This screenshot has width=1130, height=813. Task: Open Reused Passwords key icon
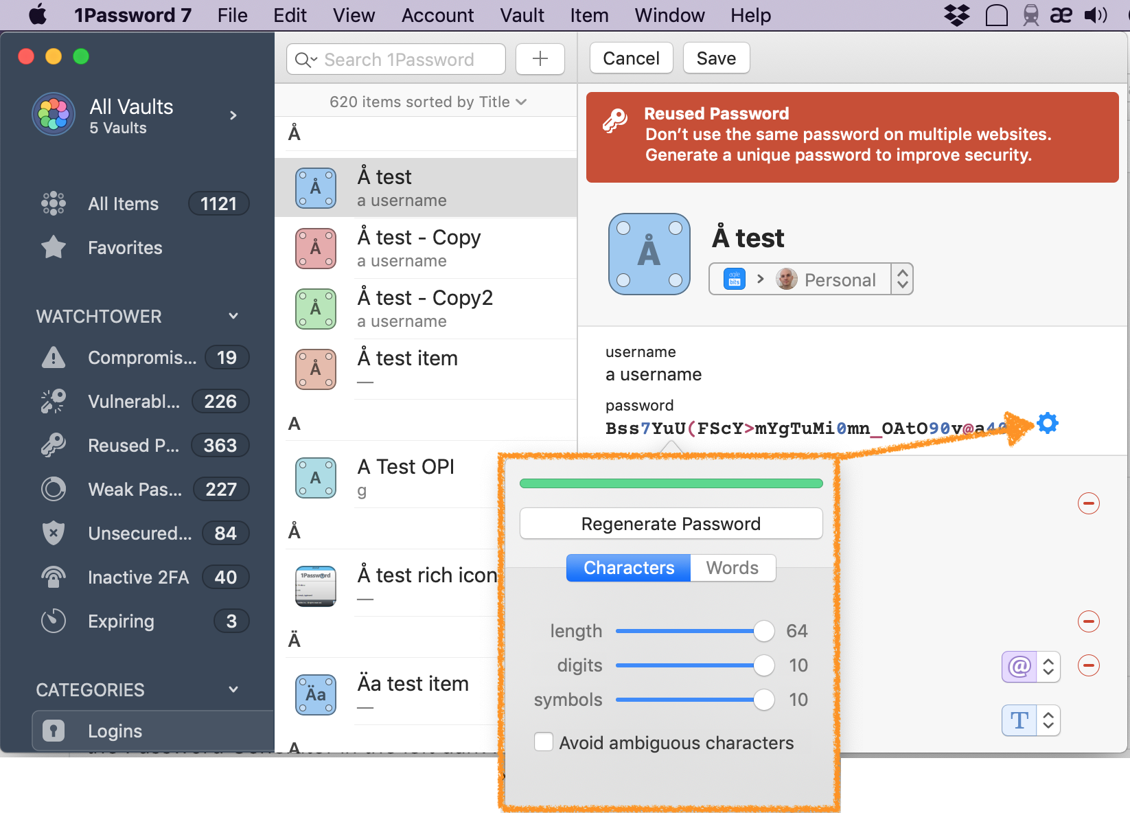click(x=54, y=446)
